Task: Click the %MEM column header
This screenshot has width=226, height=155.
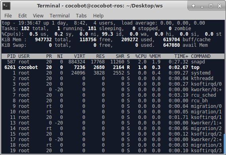Action: pos(155,56)
